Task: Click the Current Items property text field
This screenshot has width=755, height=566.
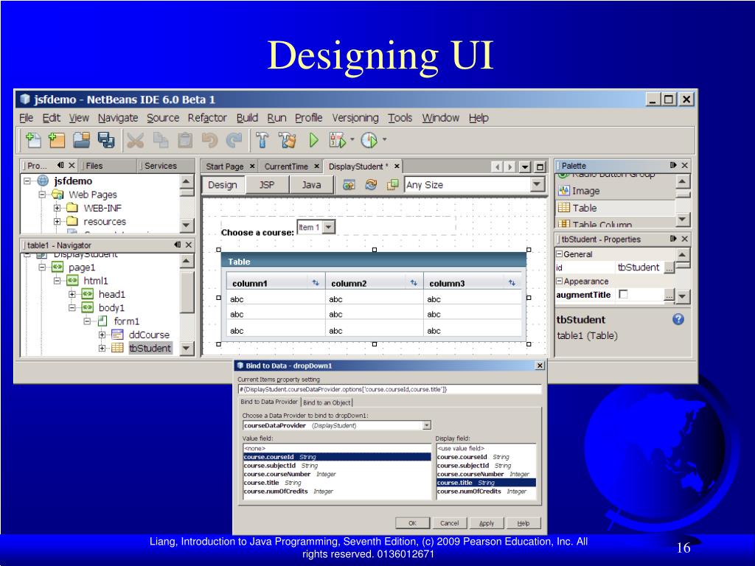Action: click(x=389, y=389)
